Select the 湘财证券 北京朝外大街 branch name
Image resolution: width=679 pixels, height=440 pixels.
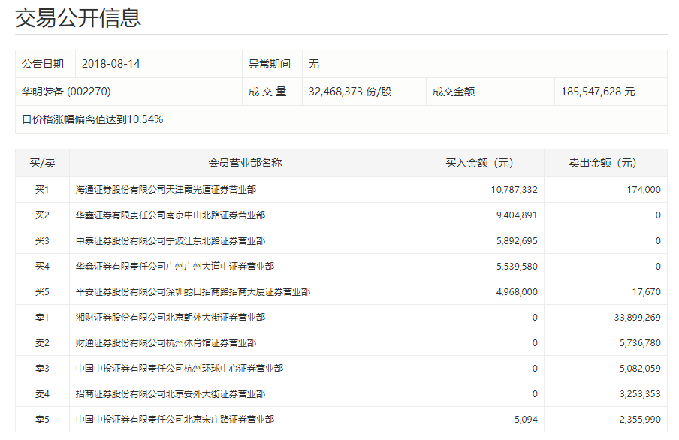click(x=171, y=318)
